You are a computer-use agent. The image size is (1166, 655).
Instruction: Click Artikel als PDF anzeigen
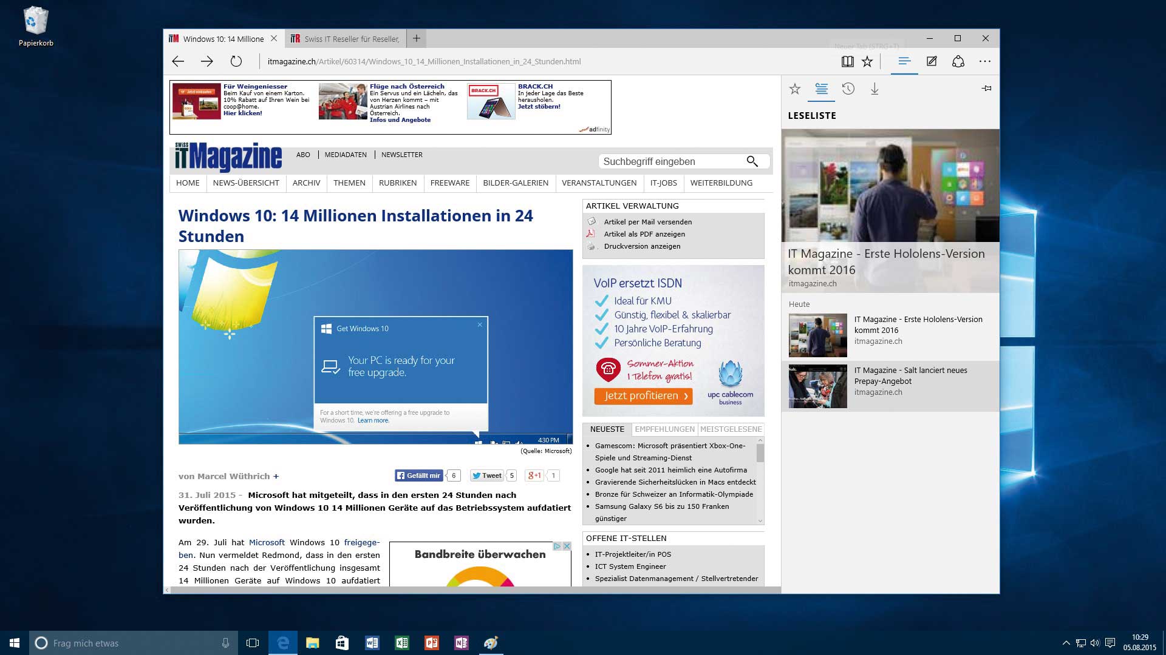(x=644, y=234)
